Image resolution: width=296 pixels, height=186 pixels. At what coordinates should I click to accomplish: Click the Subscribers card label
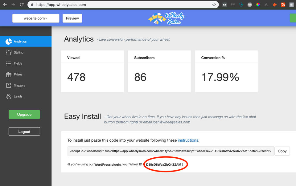tap(144, 58)
